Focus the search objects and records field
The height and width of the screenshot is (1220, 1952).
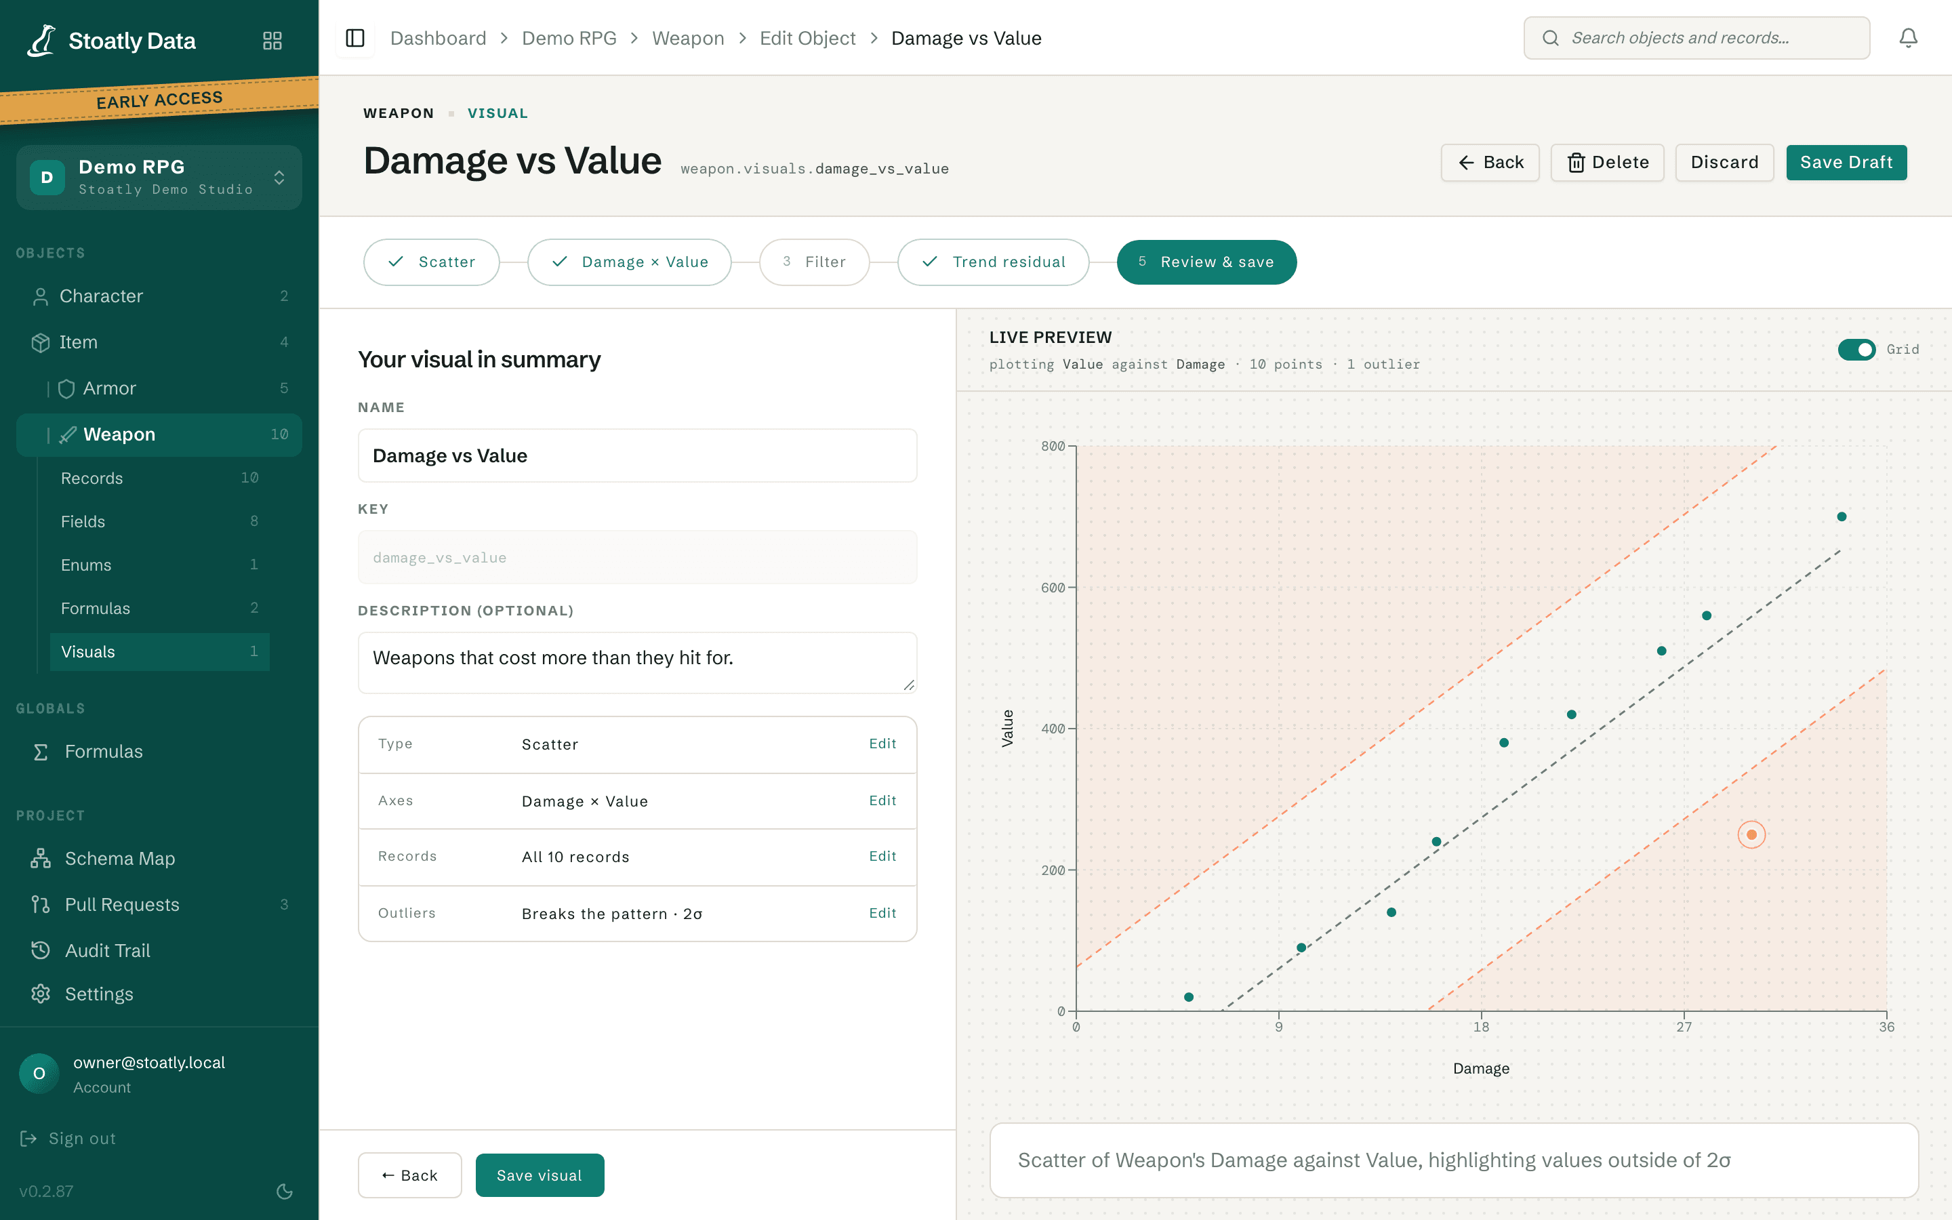[1696, 38]
